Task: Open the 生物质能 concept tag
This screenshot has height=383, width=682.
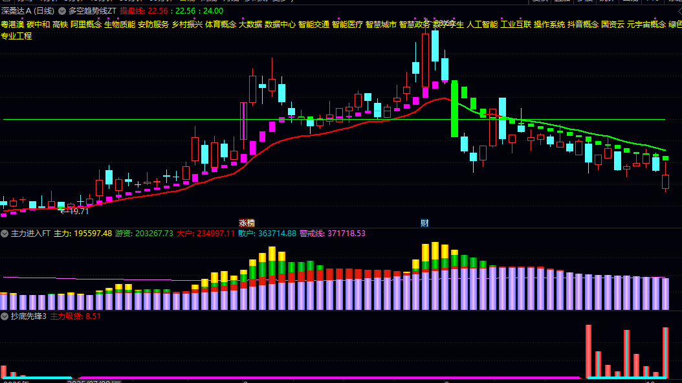Action: (x=120, y=25)
